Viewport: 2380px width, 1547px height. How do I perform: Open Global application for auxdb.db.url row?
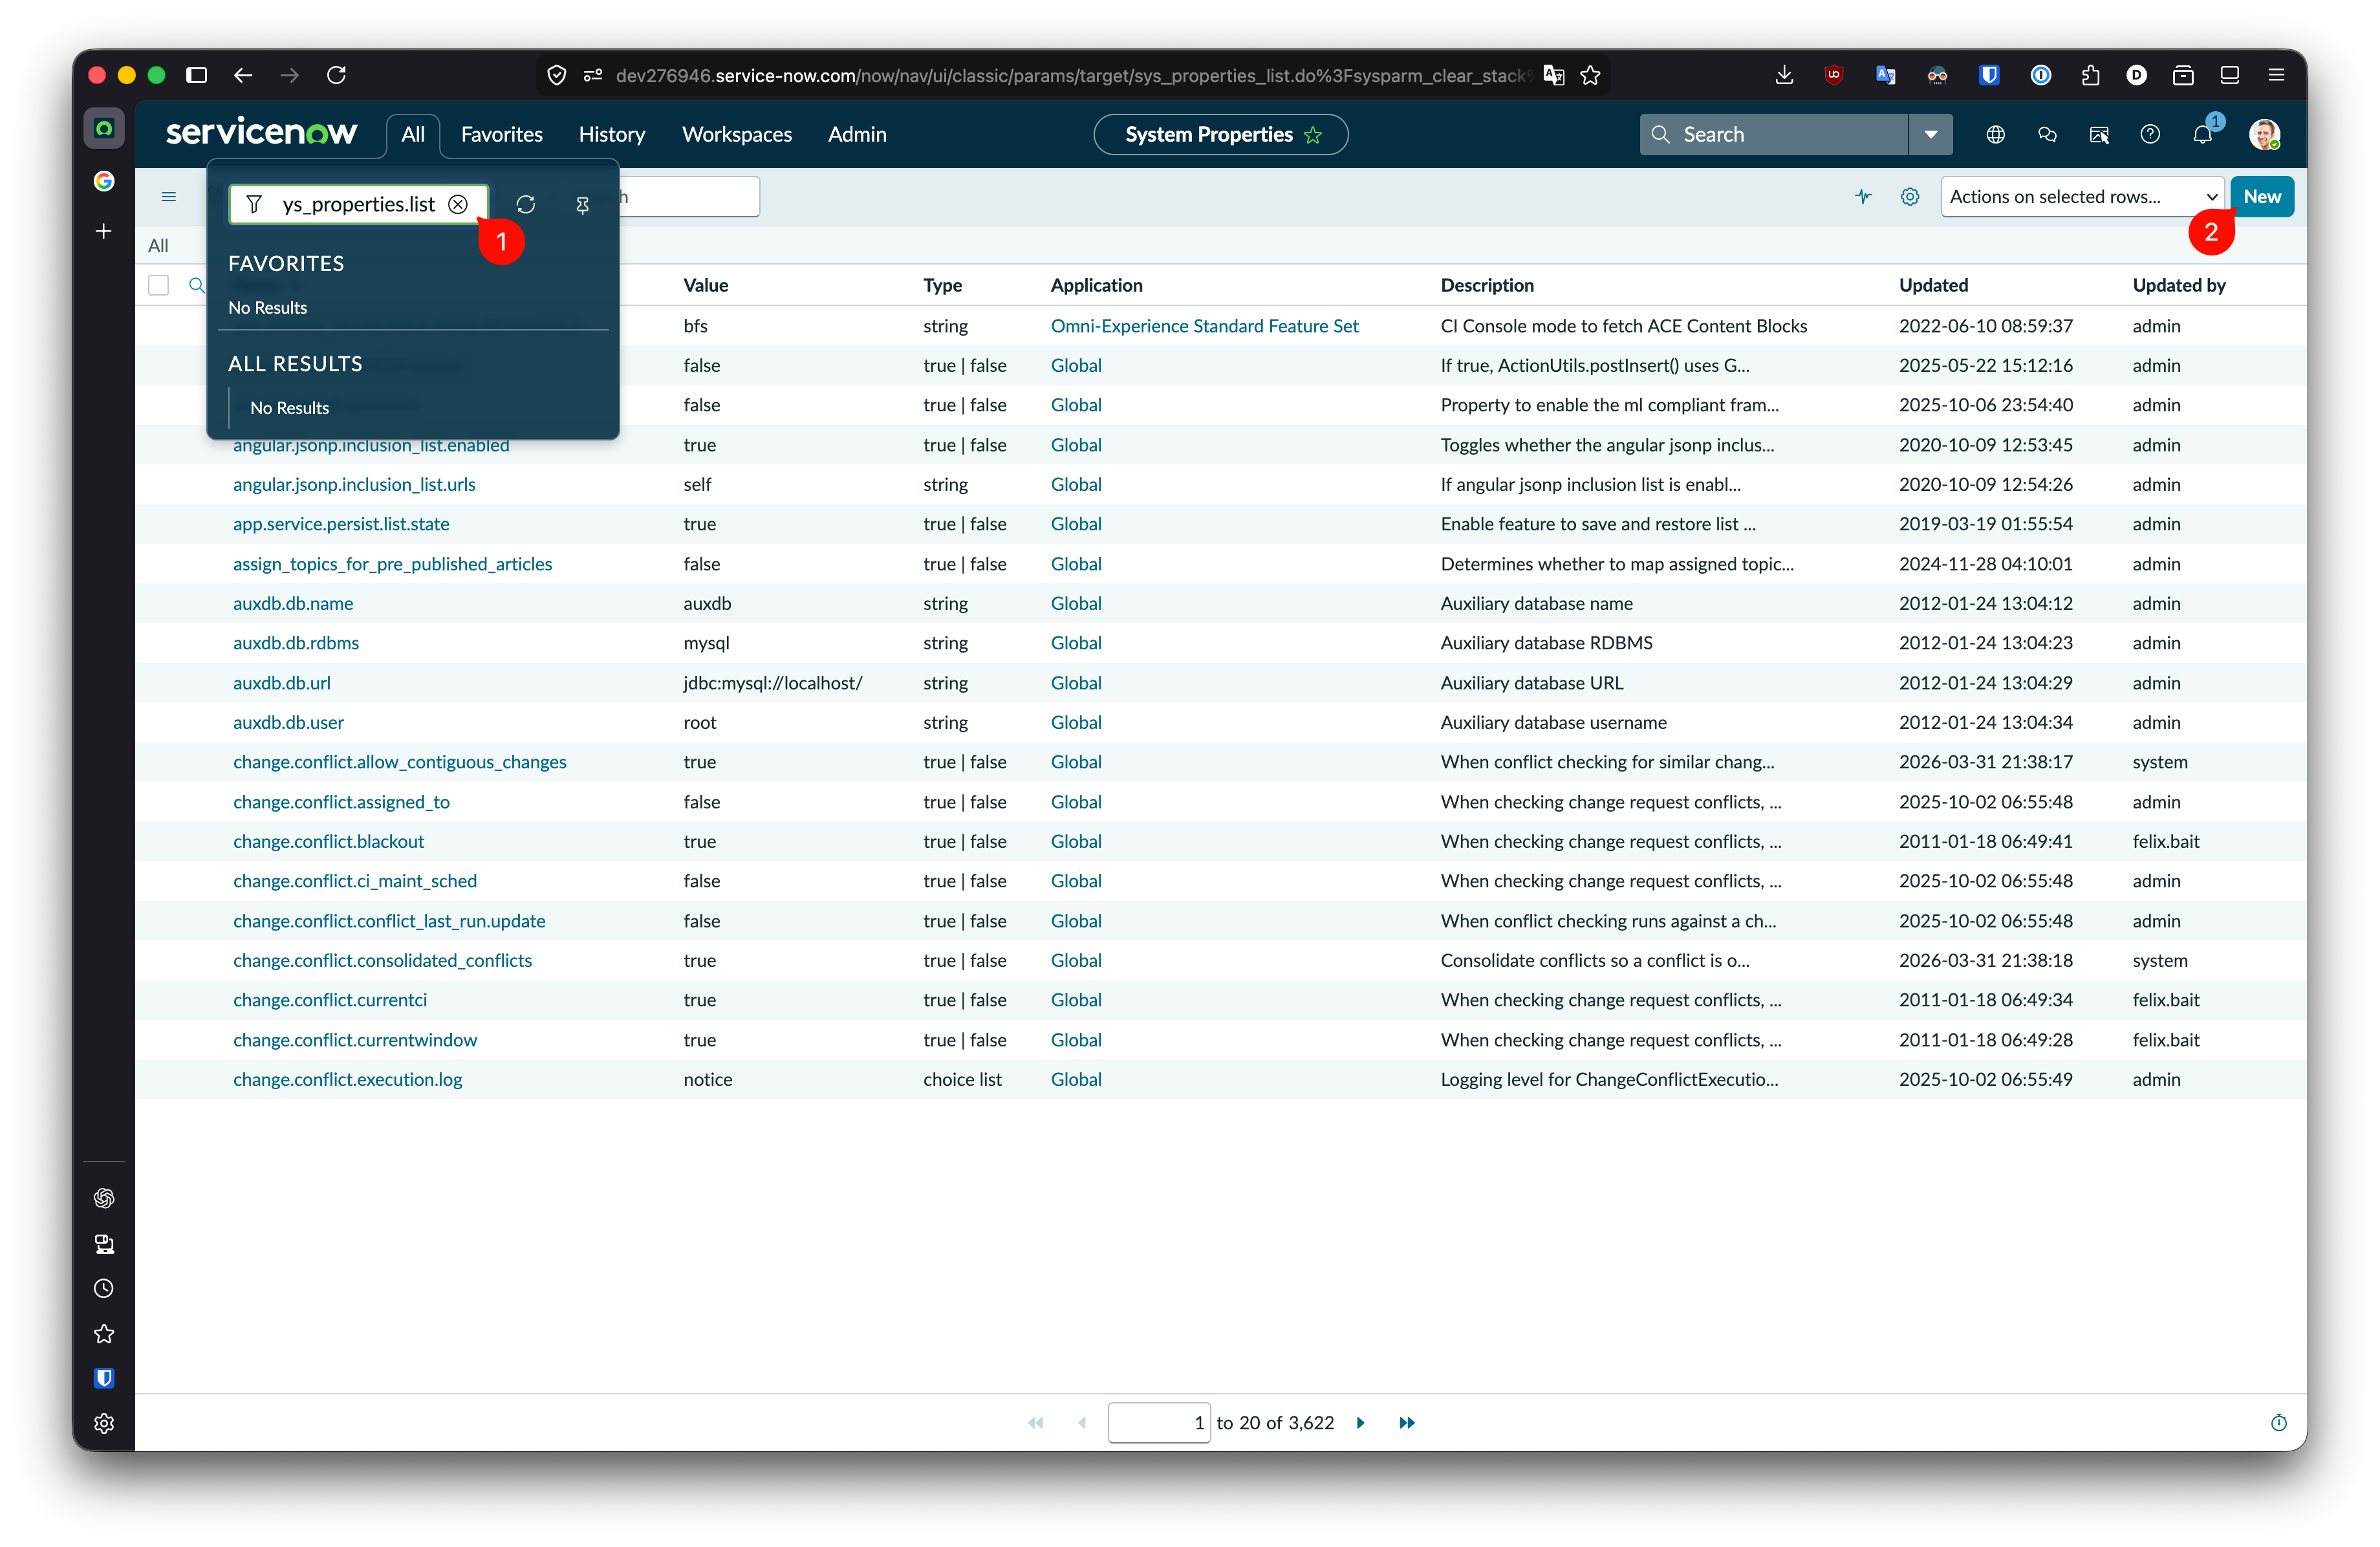(x=1076, y=682)
